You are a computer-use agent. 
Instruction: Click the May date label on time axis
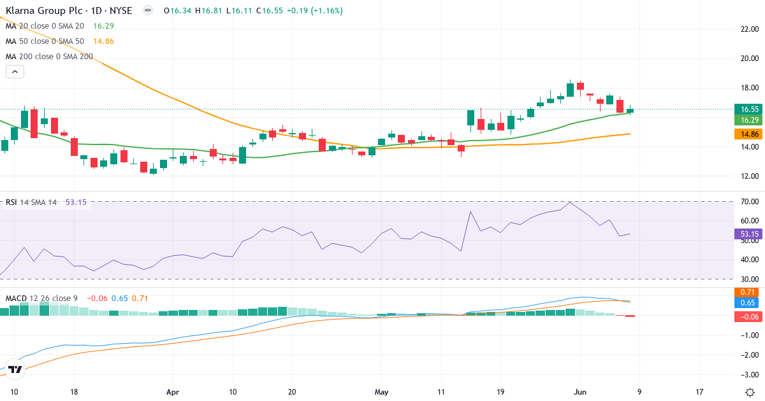pos(381,391)
